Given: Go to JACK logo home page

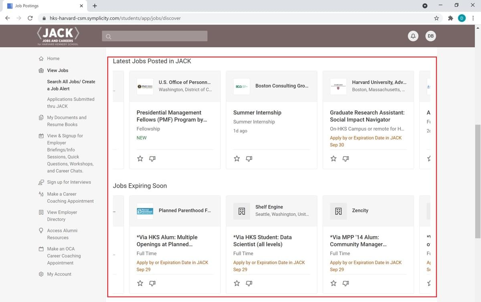Looking at the screenshot, I should pyautogui.click(x=58, y=36).
